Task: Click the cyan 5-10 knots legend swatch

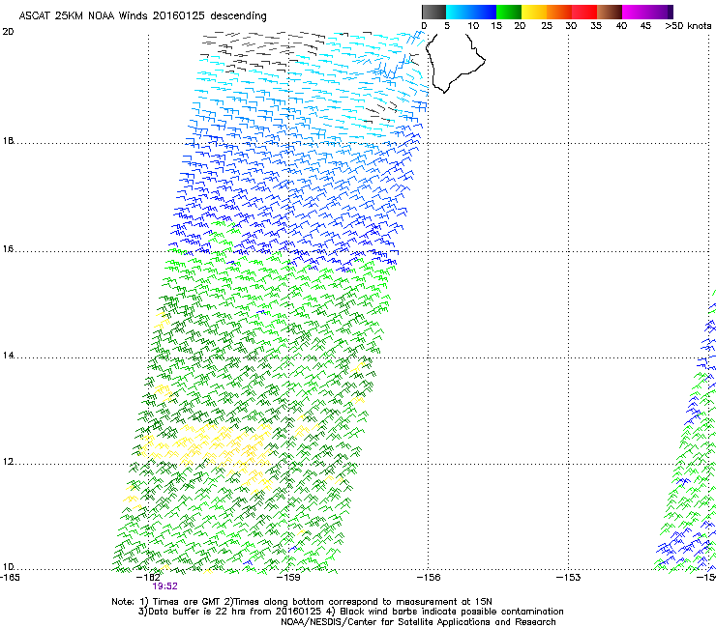Action: point(459,12)
